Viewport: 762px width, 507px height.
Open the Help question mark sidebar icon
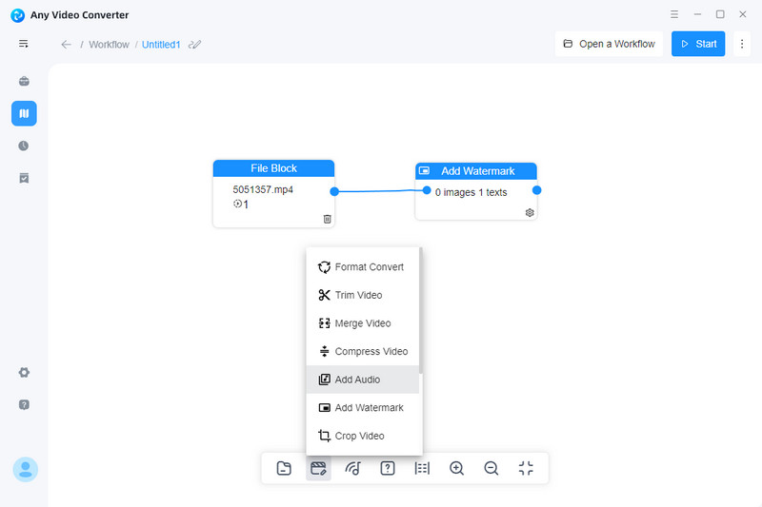(24, 404)
